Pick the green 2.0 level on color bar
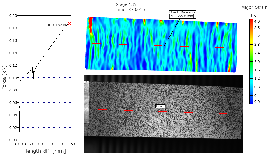The width and height of the screenshot is (280, 158). [x=251, y=61]
